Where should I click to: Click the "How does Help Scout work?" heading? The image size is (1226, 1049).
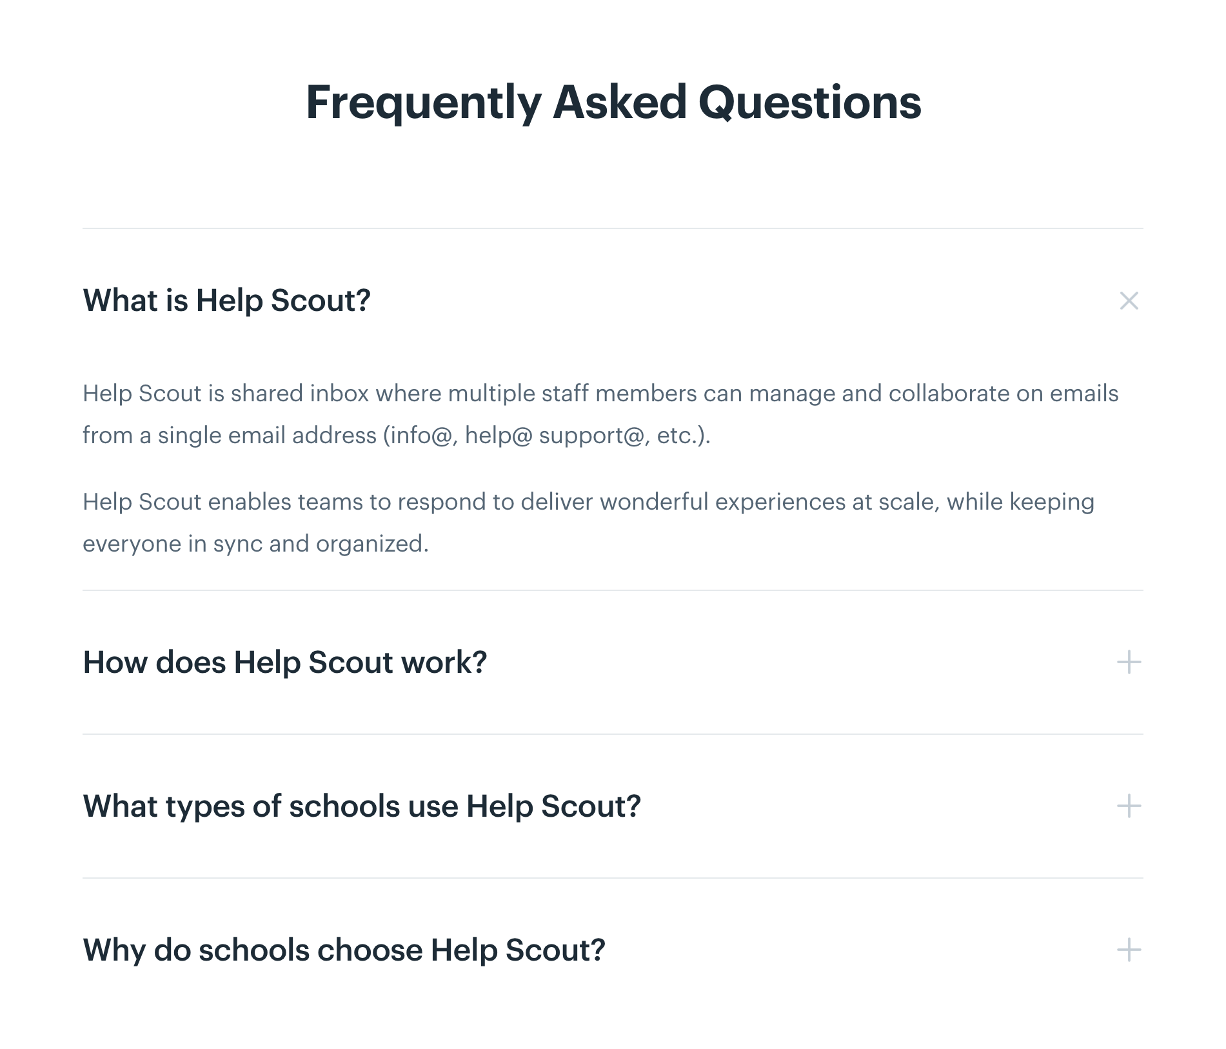click(286, 661)
